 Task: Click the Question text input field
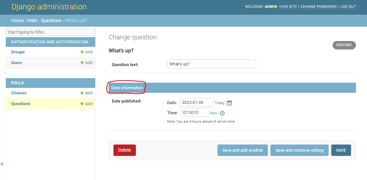click(212, 64)
